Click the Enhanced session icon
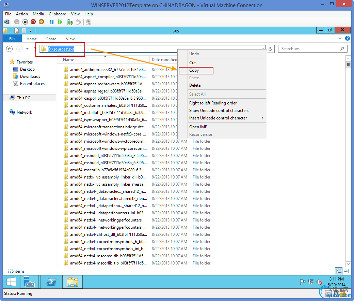354x301 pixels. (x=88, y=22)
